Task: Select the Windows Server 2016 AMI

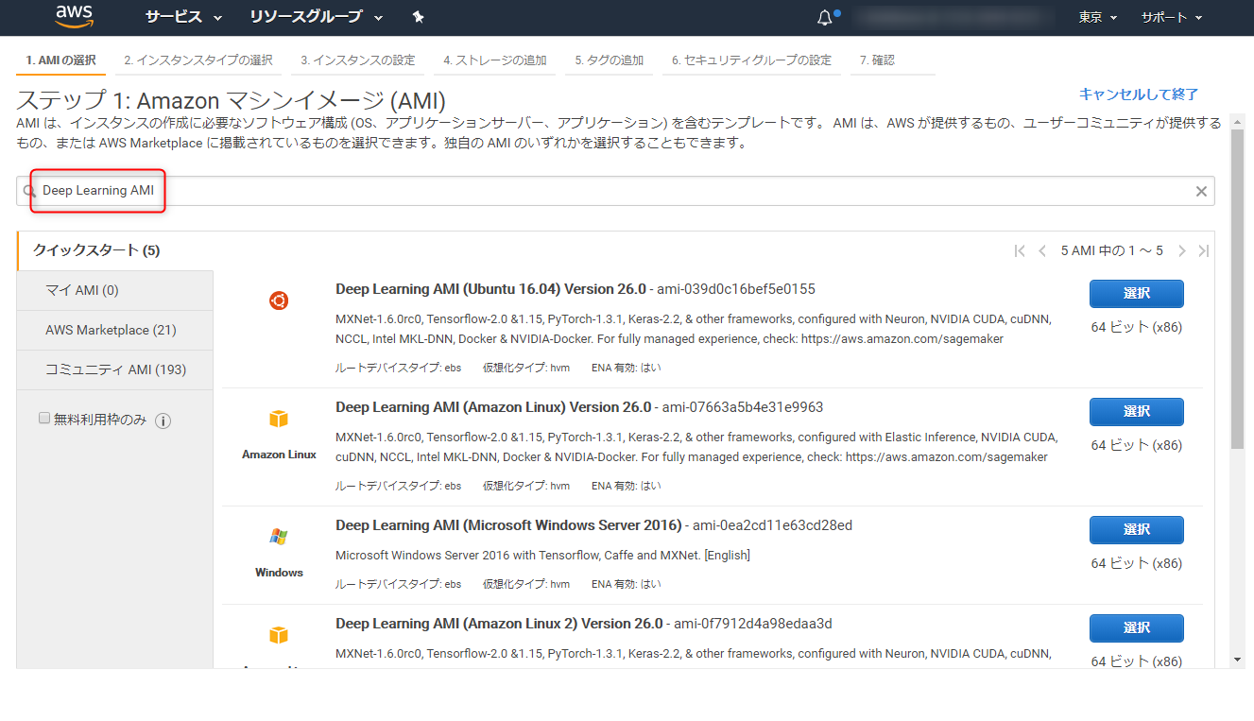Action: coord(1137,529)
